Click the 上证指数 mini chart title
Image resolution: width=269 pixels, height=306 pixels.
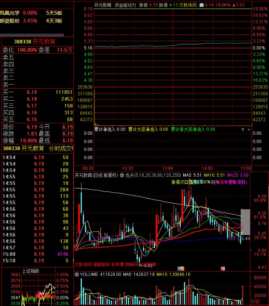pos(31,271)
